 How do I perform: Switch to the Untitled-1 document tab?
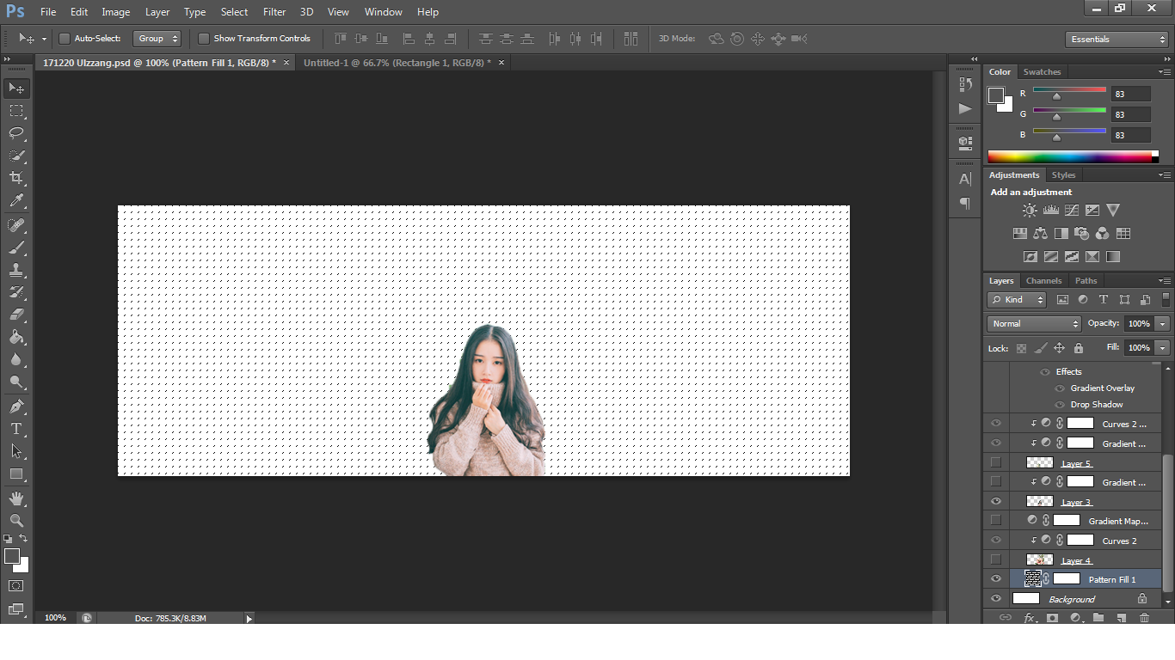tap(397, 63)
